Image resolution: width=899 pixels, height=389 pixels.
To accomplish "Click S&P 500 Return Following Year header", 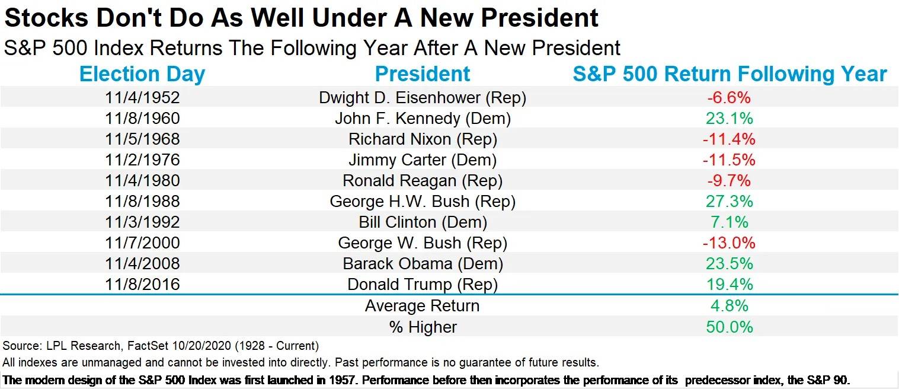I will coord(730,74).
